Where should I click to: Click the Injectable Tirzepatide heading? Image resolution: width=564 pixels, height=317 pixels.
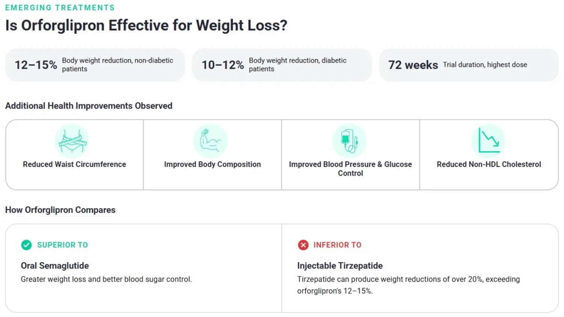click(x=340, y=266)
